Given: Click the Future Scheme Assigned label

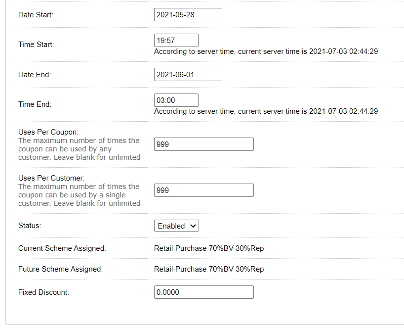Looking at the screenshot, I should tap(61, 269).
